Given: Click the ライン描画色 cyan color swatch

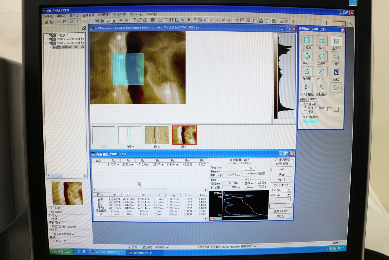Looking at the screenshot, I should coord(310,122).
